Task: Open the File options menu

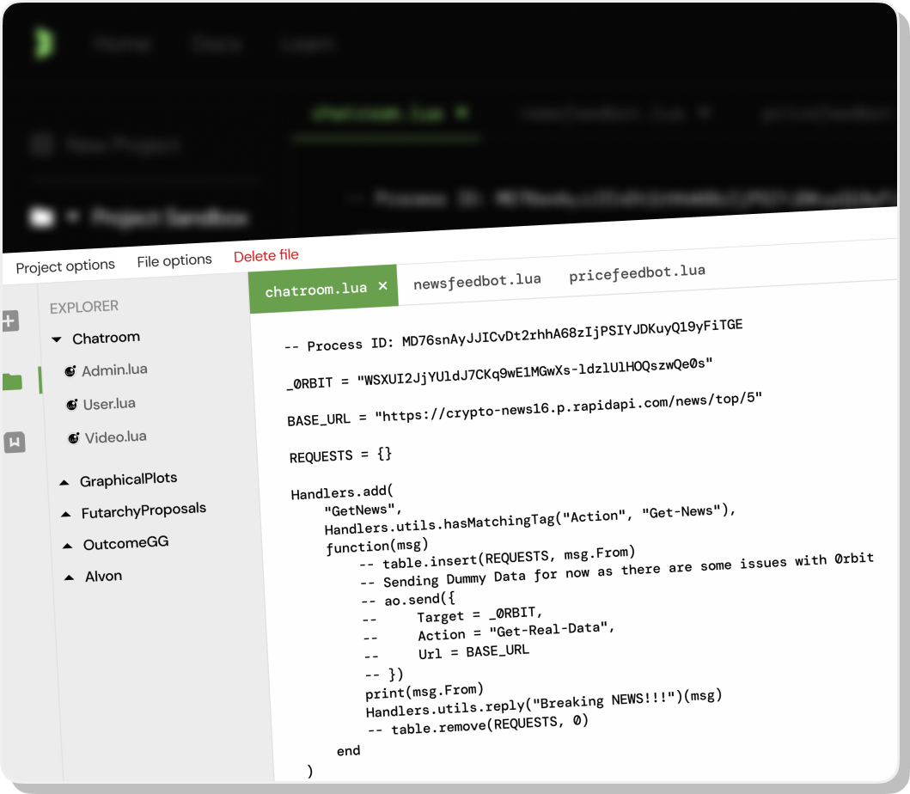Action: click(174, 260)
